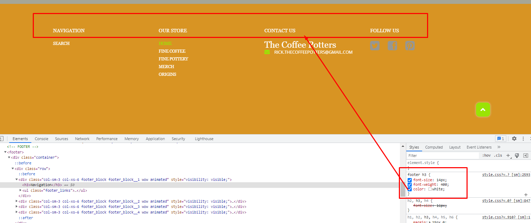Open the Application tab
Viewport: 531px width, 223px height.
(155, 139)
